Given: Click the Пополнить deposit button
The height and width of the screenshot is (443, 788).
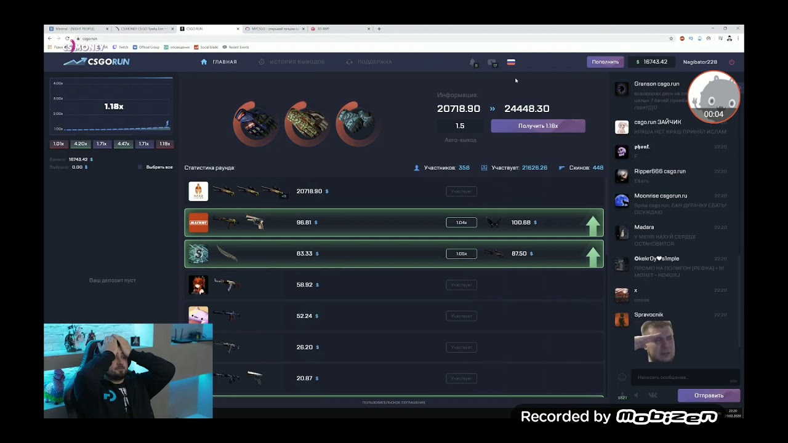Looking at the screenshot, I should [x=605, y=62].
